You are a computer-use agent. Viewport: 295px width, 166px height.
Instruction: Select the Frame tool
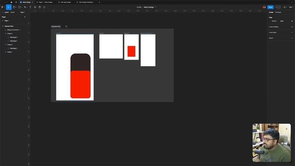click(14, 7)
